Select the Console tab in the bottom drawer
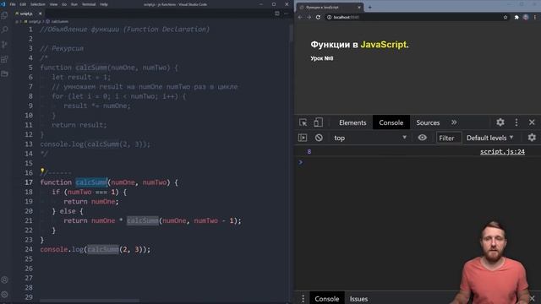The image size is (541, 304). pyautogui.click(x=326, y=299)
